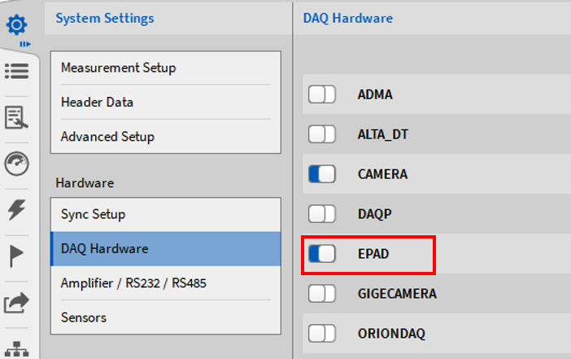Turn on the ALTA_DT toggle
Image resolution: width=571 pixels, height=359 pixels.
tap(322, 134)
